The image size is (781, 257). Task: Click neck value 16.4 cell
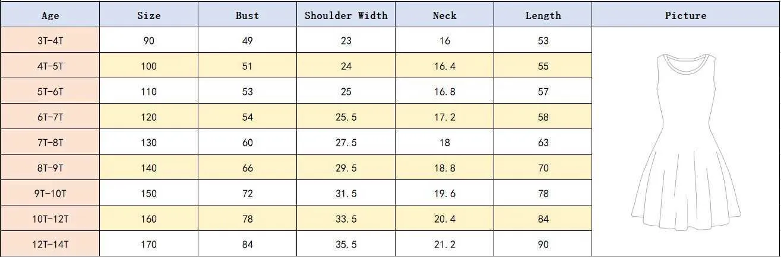click(x=444, y=66)
